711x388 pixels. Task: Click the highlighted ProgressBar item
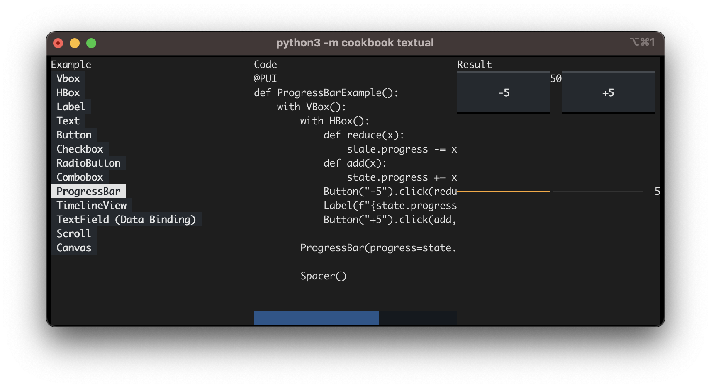(x=88, y=191)
